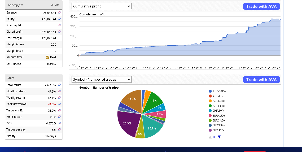302x152 pixels.
Task: Click the chart icon beside Equity
Action: (60, 19)
